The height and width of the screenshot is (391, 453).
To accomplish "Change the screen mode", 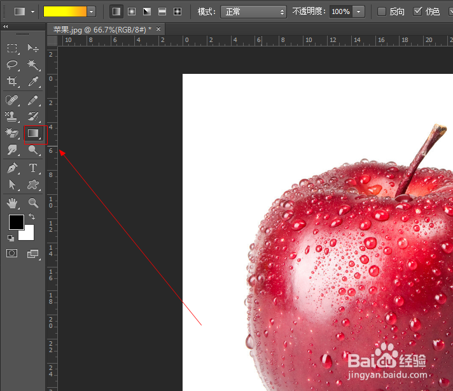I will click(x=33, y=254).
